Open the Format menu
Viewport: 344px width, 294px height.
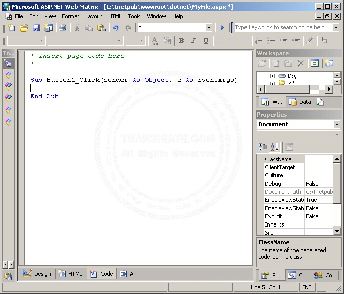click(x=70, y=16)
